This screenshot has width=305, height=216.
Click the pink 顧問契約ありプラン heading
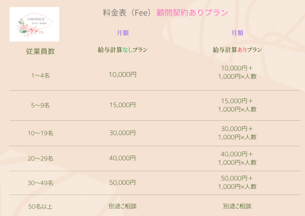click(192, 13)
